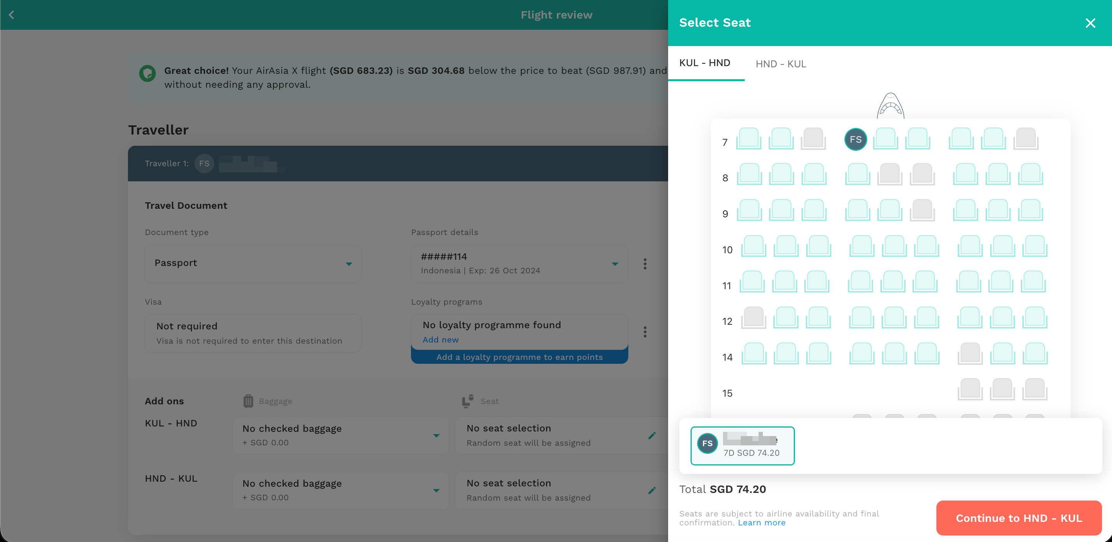The width and height of the screenshot is (1112, 542).
Task: Click the Add new loyalty programme link
Action: (x=440, y=339)
